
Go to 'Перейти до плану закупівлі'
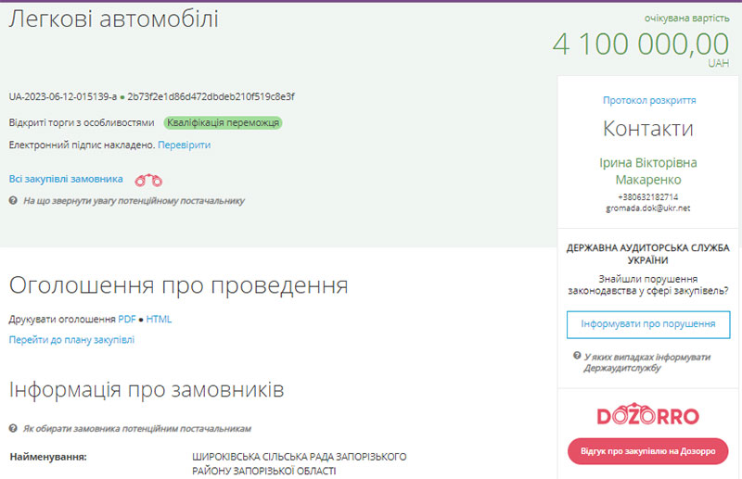(x=71, y=340)
